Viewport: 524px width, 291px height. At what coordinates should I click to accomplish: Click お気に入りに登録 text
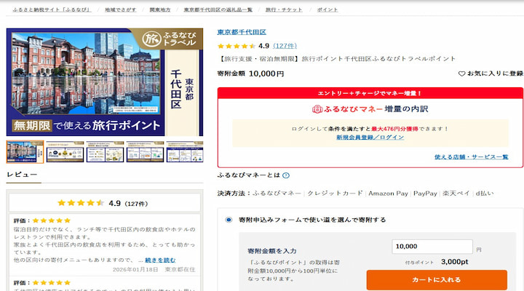(x=495, y=73)
